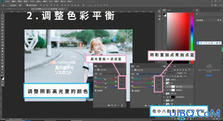Click Yellow-Blue slider in left Properties panel

pos(106,87)
